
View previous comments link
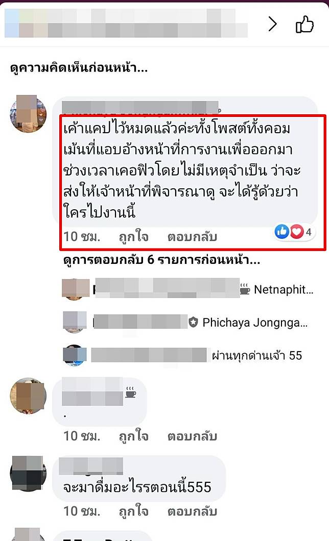[x=79, y=67]
